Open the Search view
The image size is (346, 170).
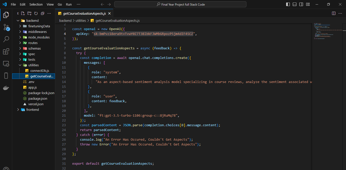(x=6, y=39)
